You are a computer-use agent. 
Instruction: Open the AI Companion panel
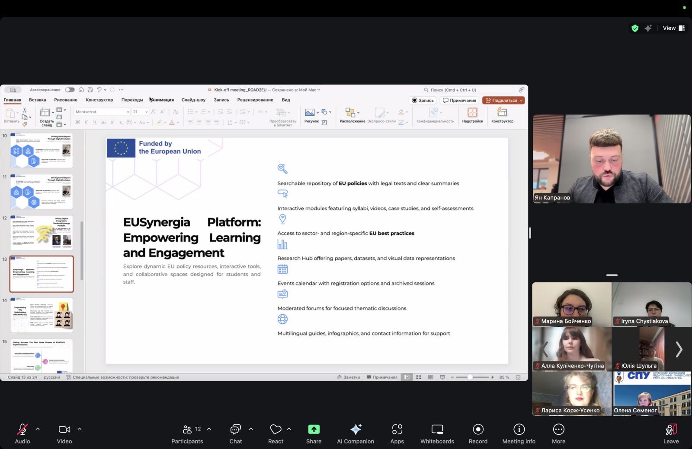pos(356,430)
